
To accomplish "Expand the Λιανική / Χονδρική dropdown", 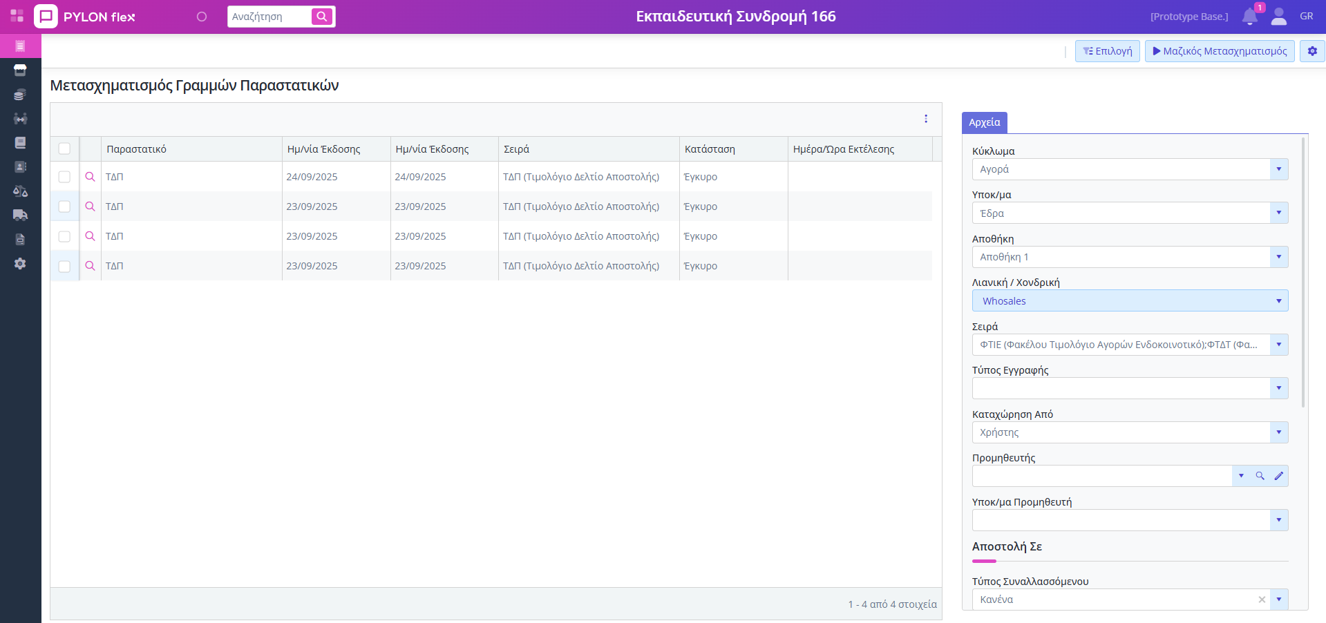I will 1278,301.
